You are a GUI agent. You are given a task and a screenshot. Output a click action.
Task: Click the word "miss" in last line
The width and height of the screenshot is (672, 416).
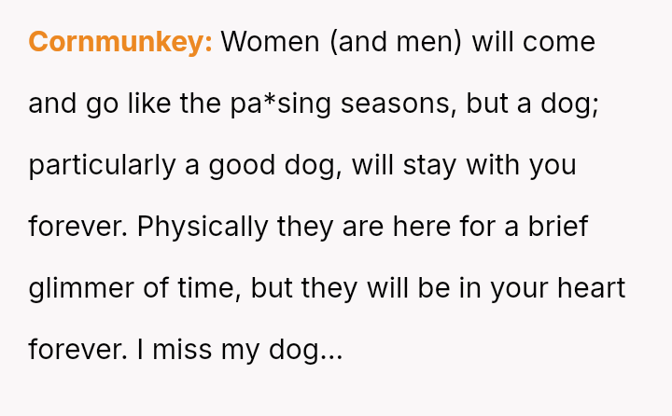point(182,350)
